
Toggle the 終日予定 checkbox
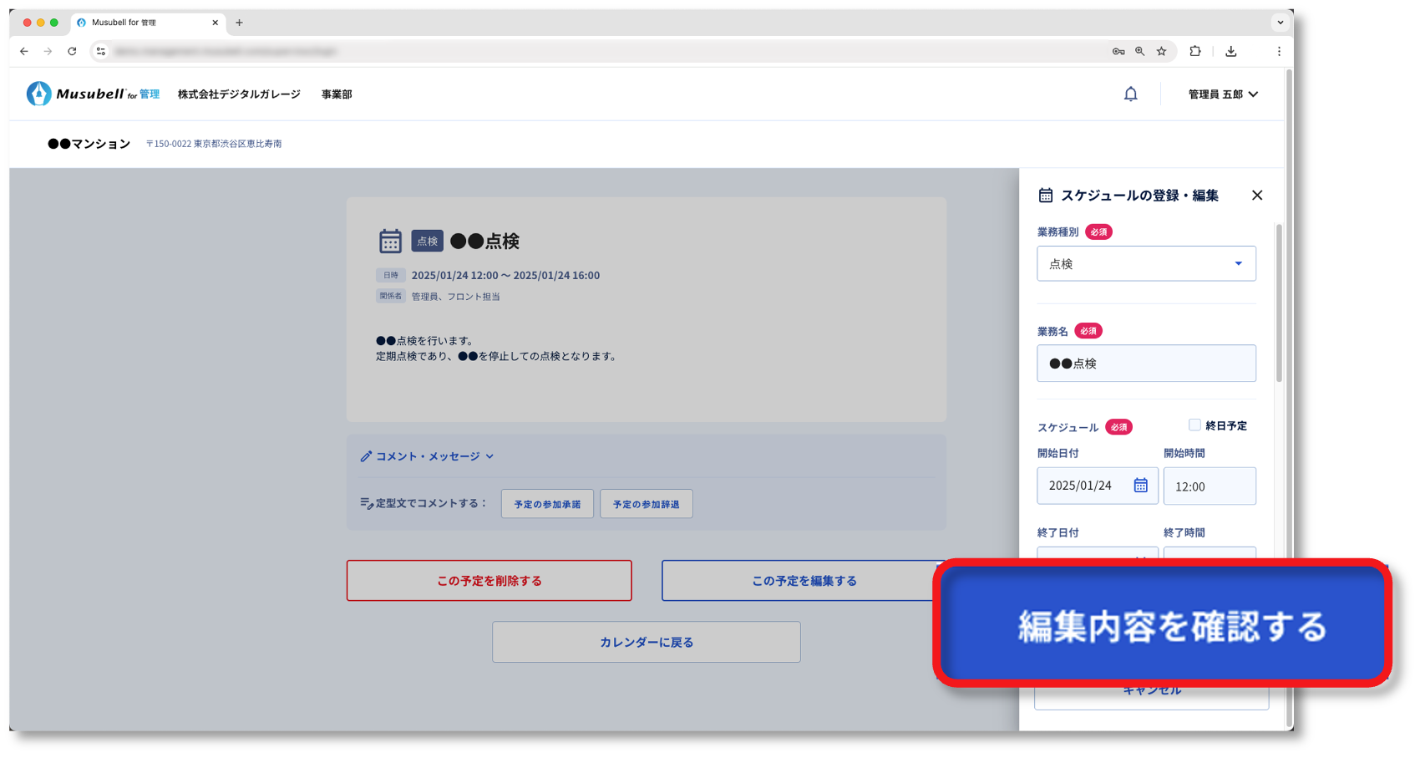pyautogui.click(x=1194, y=425)
